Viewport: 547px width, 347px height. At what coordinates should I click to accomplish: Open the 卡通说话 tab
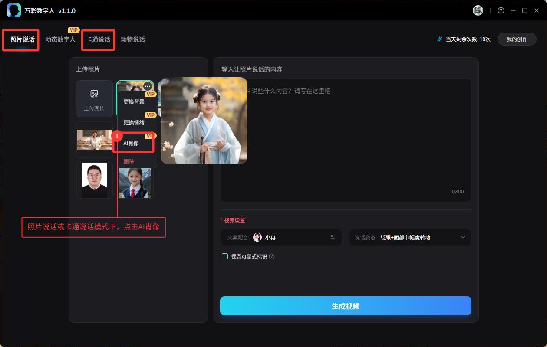coord(98,39)
